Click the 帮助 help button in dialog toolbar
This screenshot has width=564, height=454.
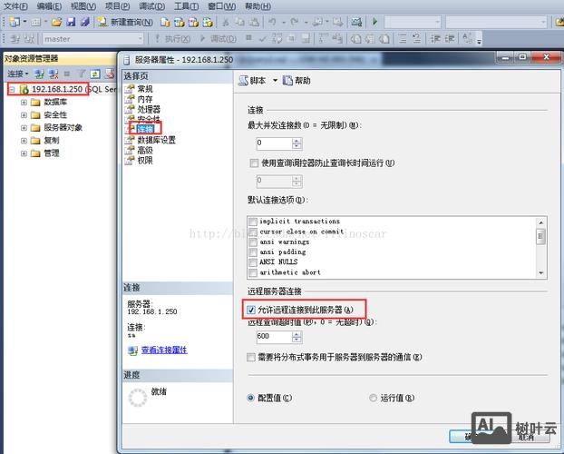point(297,81)
